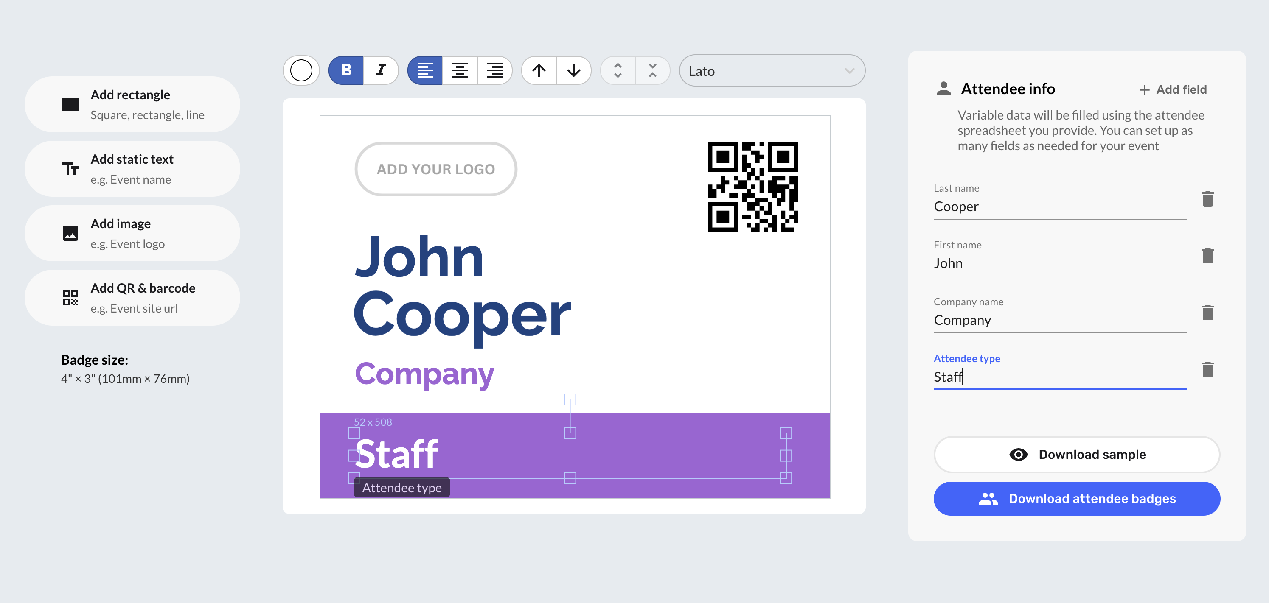
Task: Download attendee badges
Action: pos(1077,498)
